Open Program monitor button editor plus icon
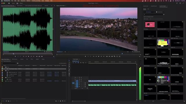The width and height of the screenshot is (186, 104). 139,57
